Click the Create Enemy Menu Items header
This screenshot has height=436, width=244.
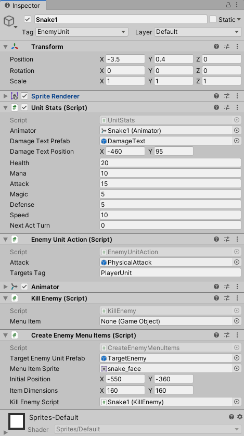(84, 335)
